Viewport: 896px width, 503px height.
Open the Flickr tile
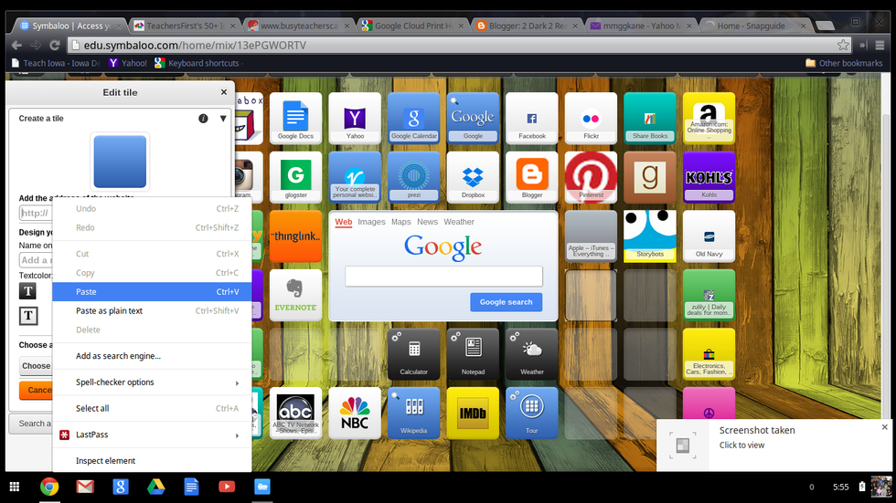coord(591,119)
